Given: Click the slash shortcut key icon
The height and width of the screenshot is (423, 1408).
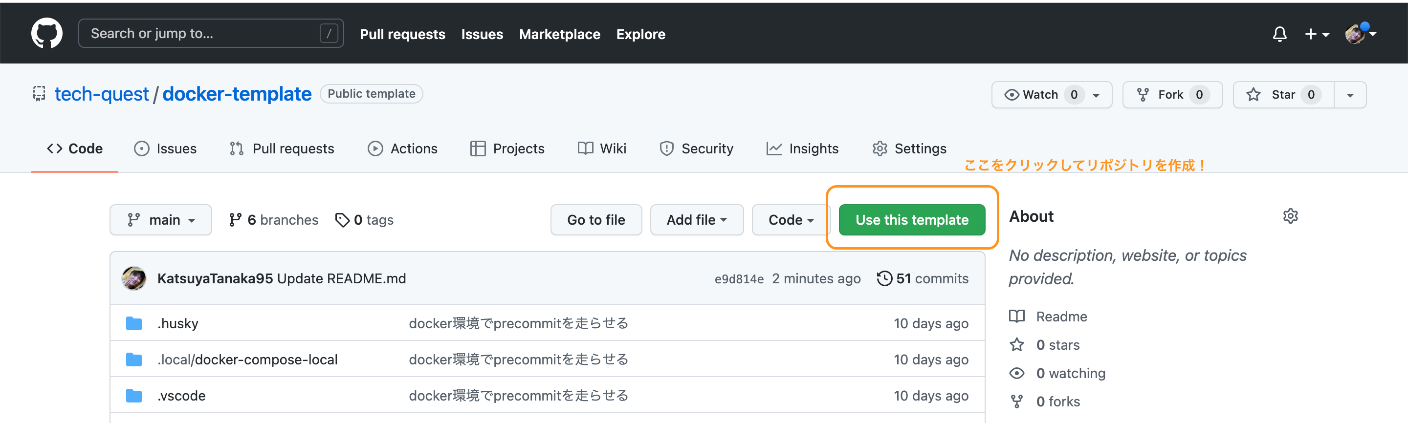Looking at the screenshot, I should 329,33.
